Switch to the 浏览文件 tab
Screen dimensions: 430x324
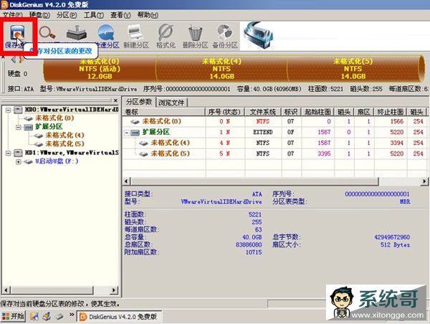(x=171, y=103)
